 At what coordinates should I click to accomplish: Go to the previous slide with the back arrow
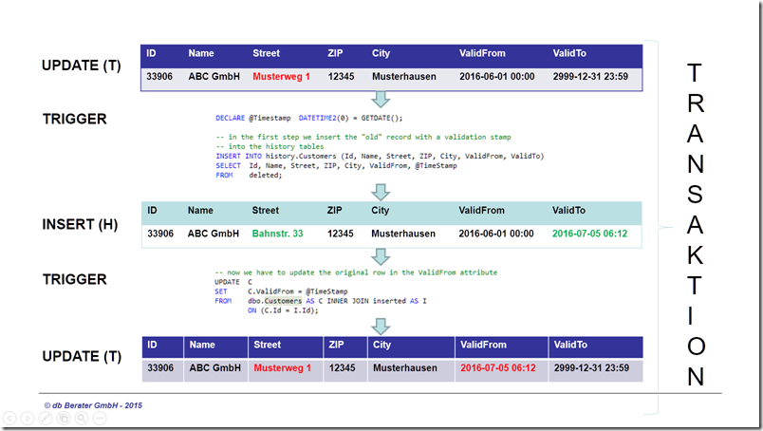click(9, 418)
